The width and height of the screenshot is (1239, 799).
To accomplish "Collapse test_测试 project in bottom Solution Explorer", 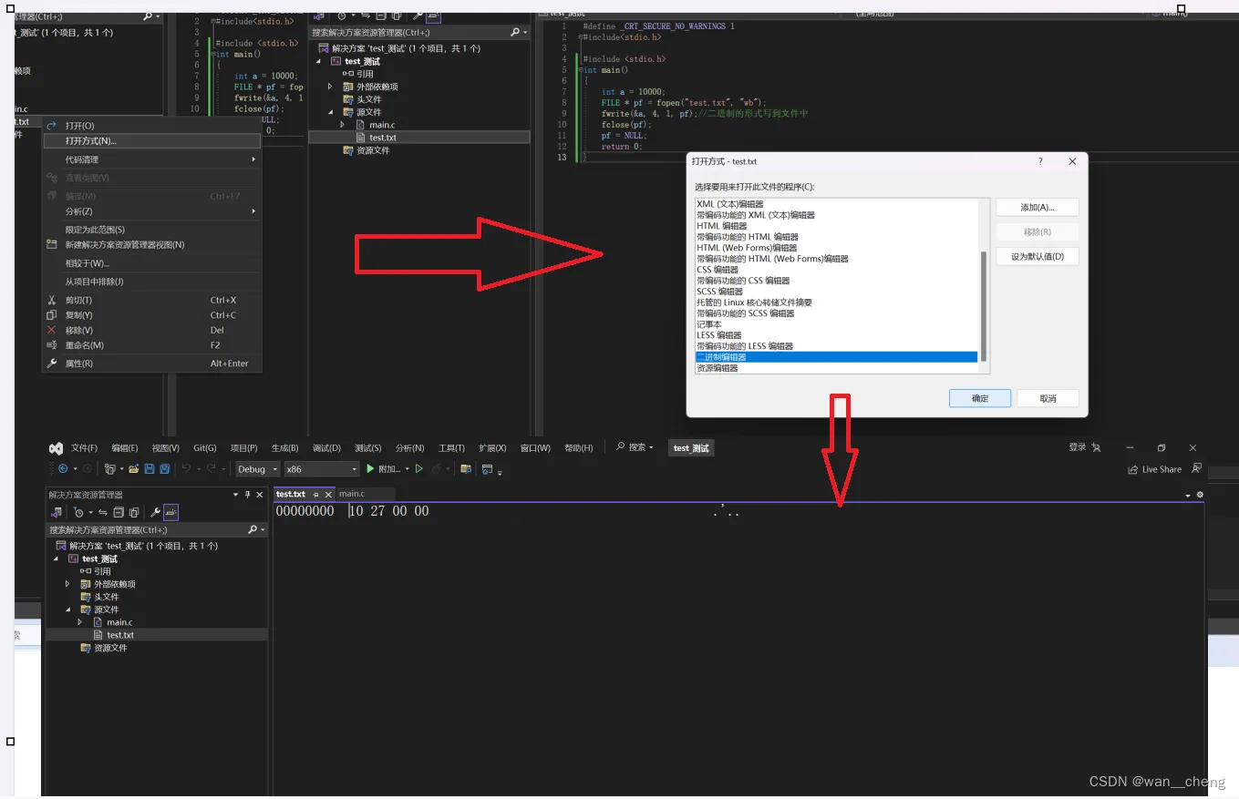I will click(56, 558).
